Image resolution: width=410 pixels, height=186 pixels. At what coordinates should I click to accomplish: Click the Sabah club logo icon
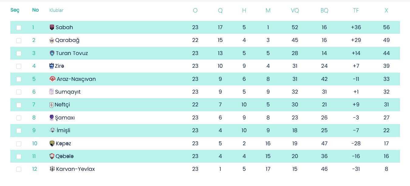52,27
